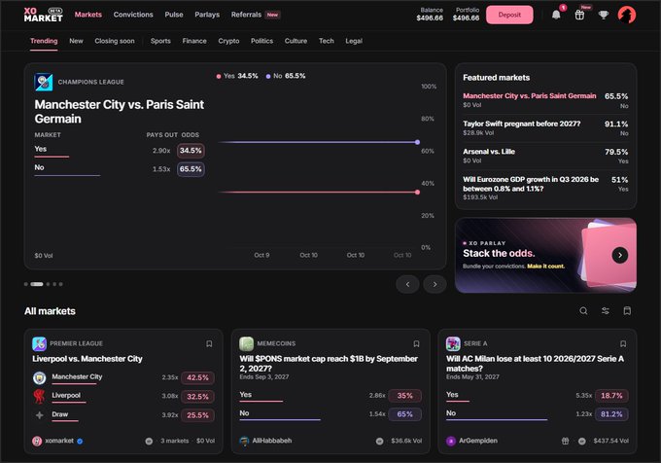Pick Yes 34.5% odds on featured market
The image size is (661, 463).
[191, 151]
